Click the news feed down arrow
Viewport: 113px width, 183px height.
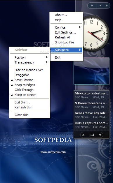(x=100, y=135)
